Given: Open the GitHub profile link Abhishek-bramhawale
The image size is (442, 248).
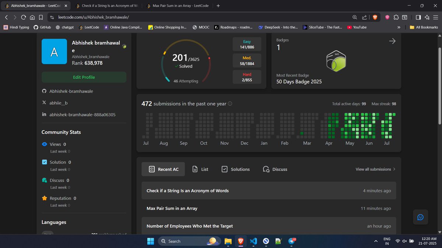Looking at the screenshot, I should click(x=71, y=91).
